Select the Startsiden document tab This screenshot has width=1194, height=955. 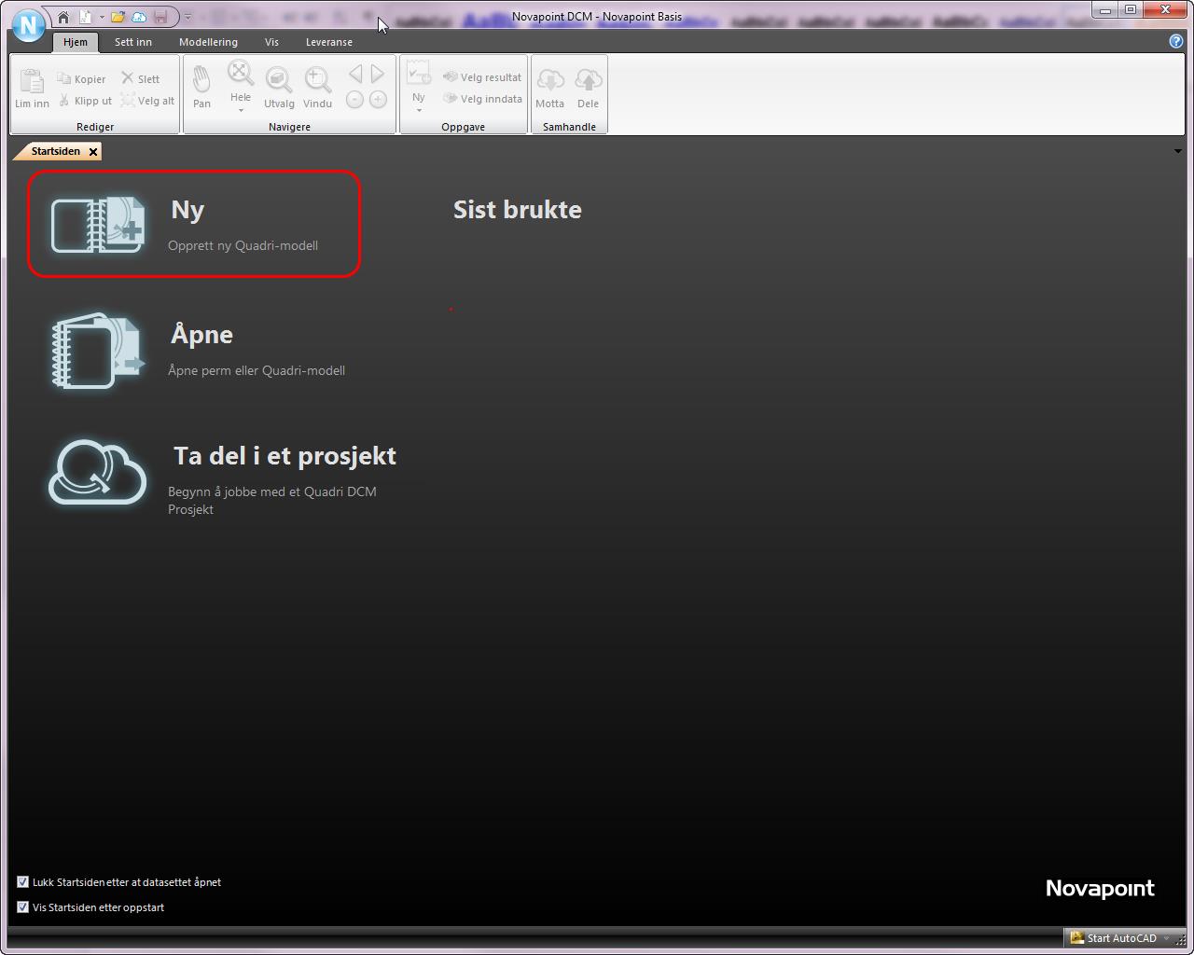coord(55,151)
